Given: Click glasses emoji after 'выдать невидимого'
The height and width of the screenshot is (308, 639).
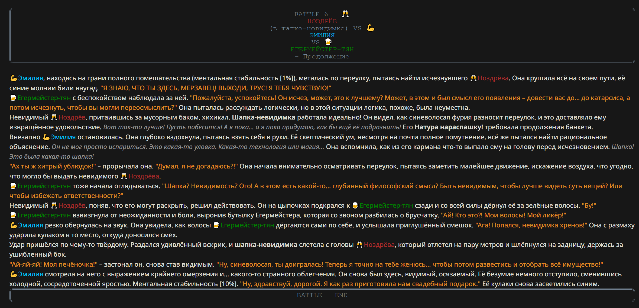Looking at the screenshot, I should pyautogui.click(x=124, y=176).
